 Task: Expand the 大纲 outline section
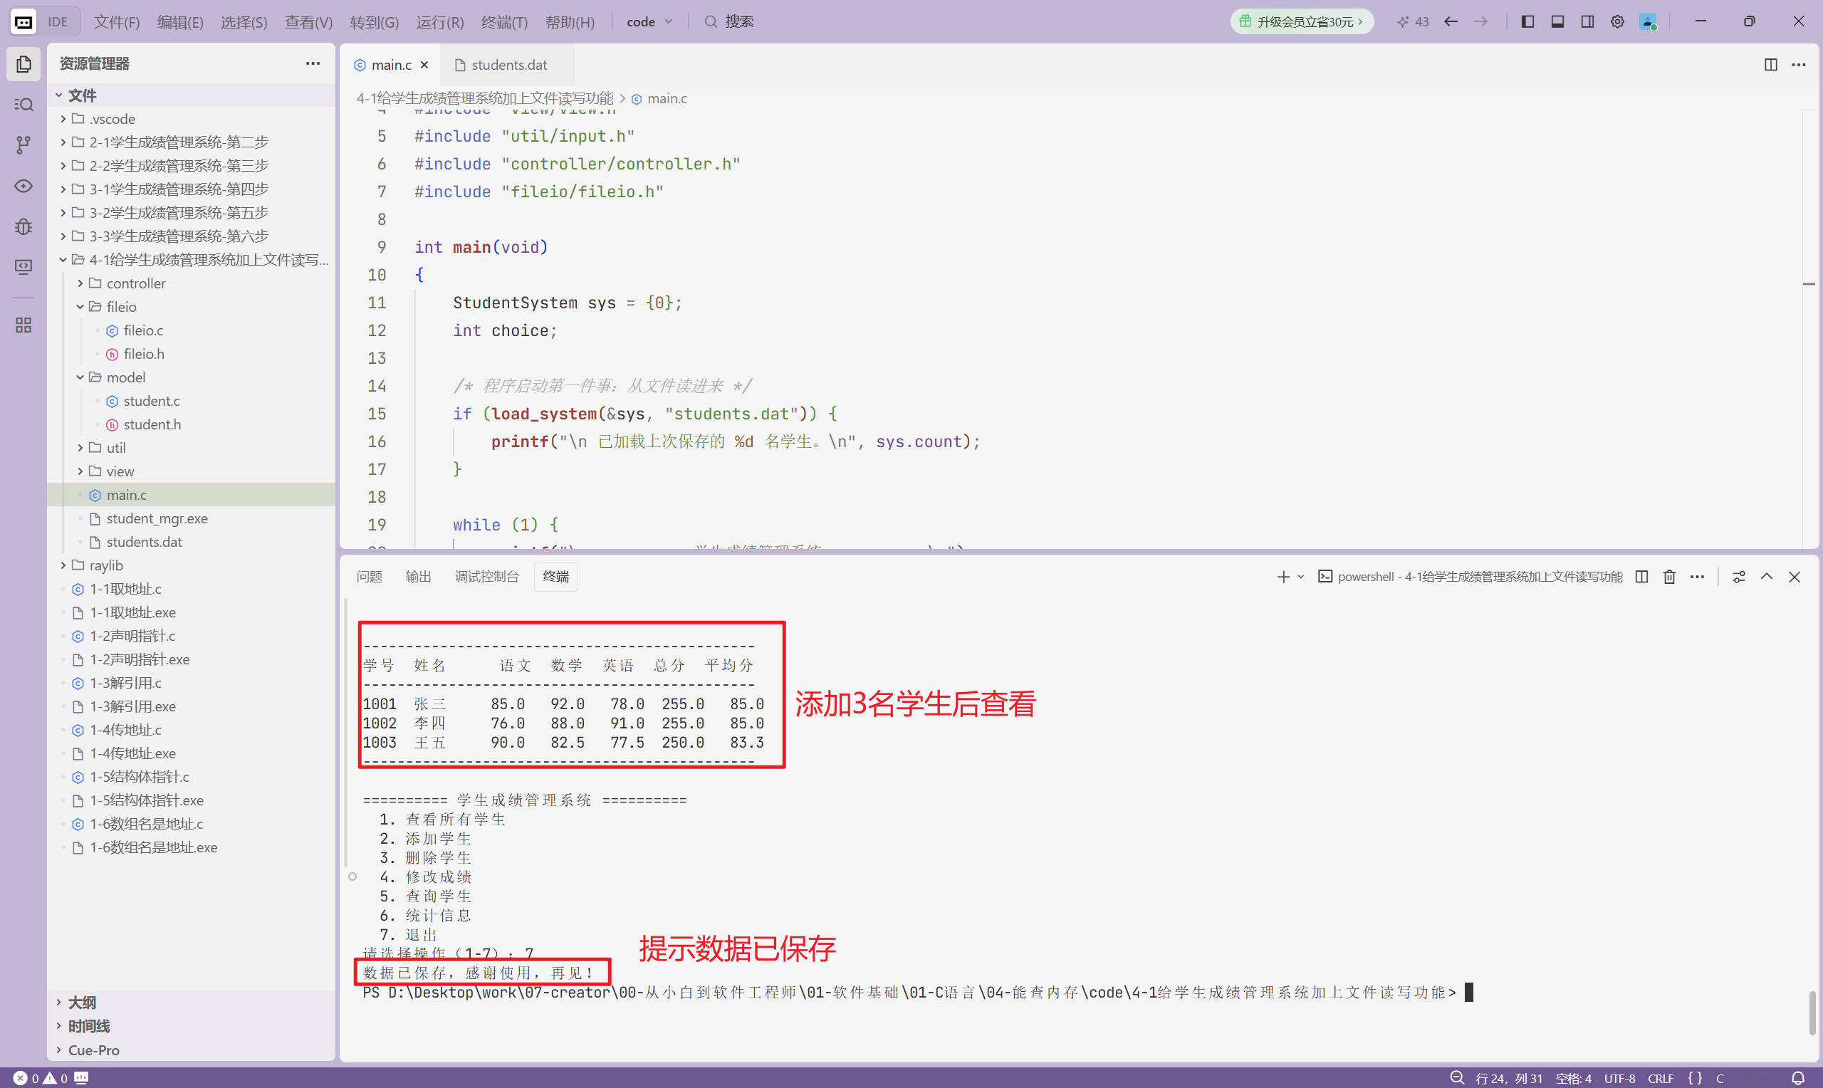[x=191, y=1003]
